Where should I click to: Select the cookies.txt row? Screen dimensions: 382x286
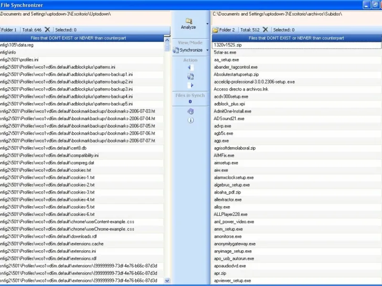pyautogui.click(x=82, y=170)
